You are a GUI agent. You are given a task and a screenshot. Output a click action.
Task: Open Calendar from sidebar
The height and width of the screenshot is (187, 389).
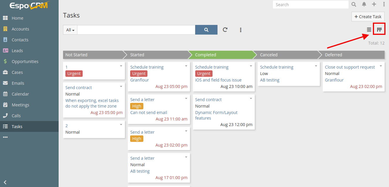(20, 94)
